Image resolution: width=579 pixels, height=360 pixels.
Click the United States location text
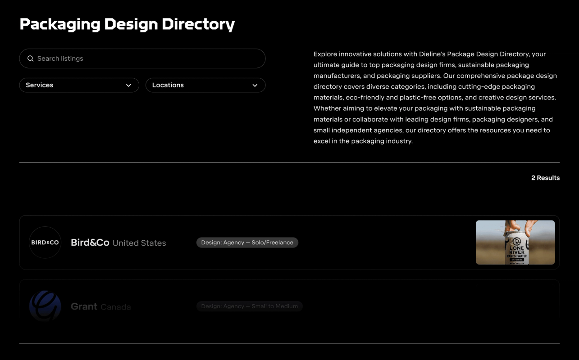coord(139,243)
